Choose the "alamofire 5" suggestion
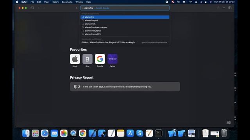This screenshot has height=140, width=250. click(125, 24)
